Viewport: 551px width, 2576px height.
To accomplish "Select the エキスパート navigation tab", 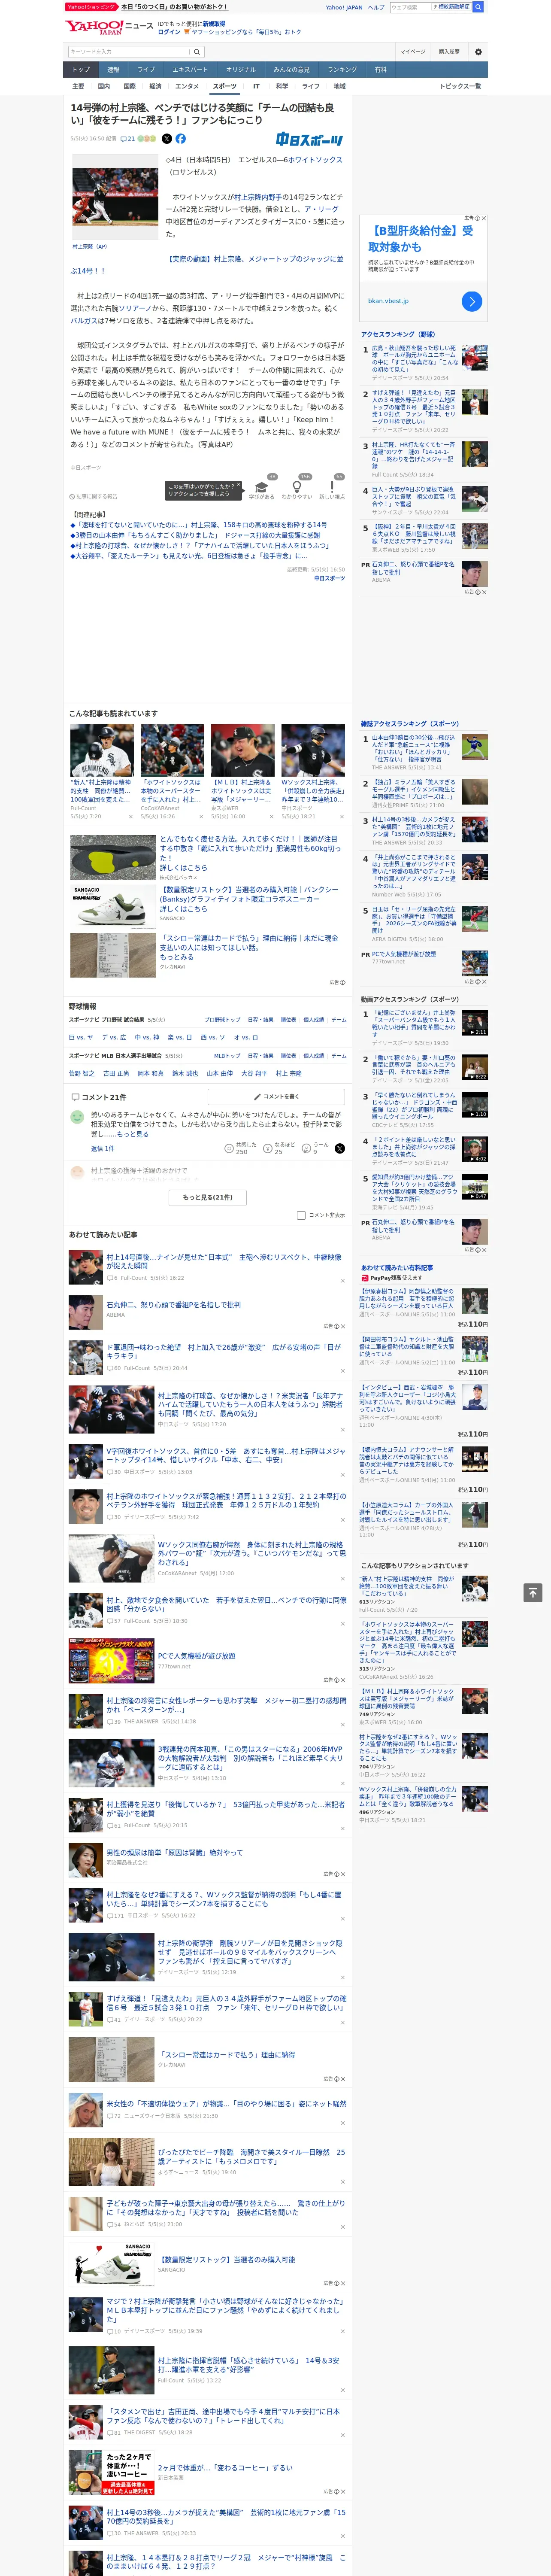I will [190, 70].
